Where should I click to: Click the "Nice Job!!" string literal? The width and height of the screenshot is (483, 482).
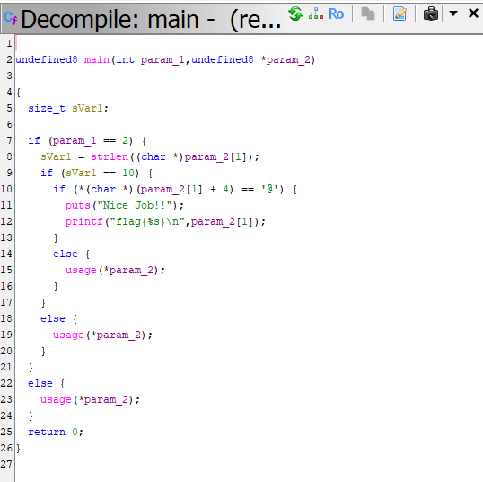(135, 206)
